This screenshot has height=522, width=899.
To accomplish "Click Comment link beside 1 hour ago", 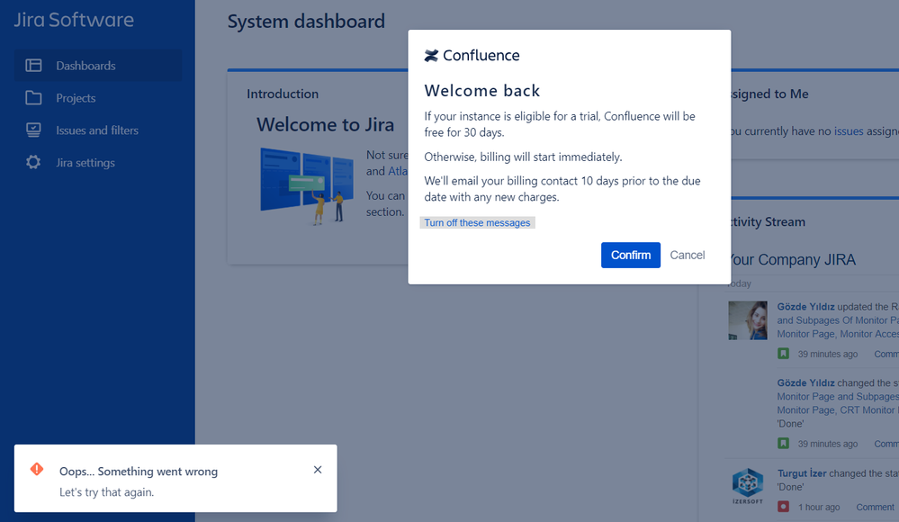I will point(875,507).
